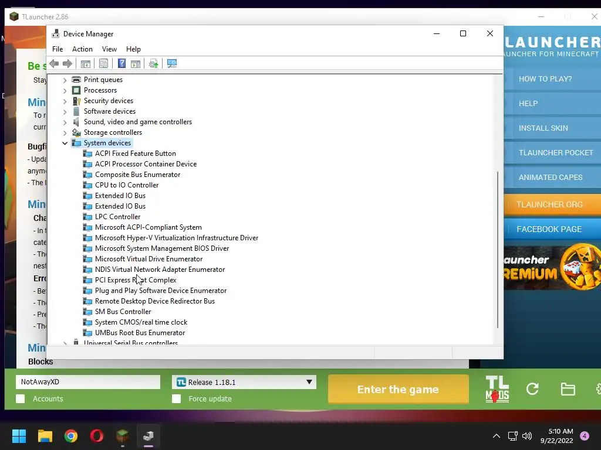The width and height of the screenshot is (601, 450).
Task: Click the System devices folder icon
Action: (77, 143)
